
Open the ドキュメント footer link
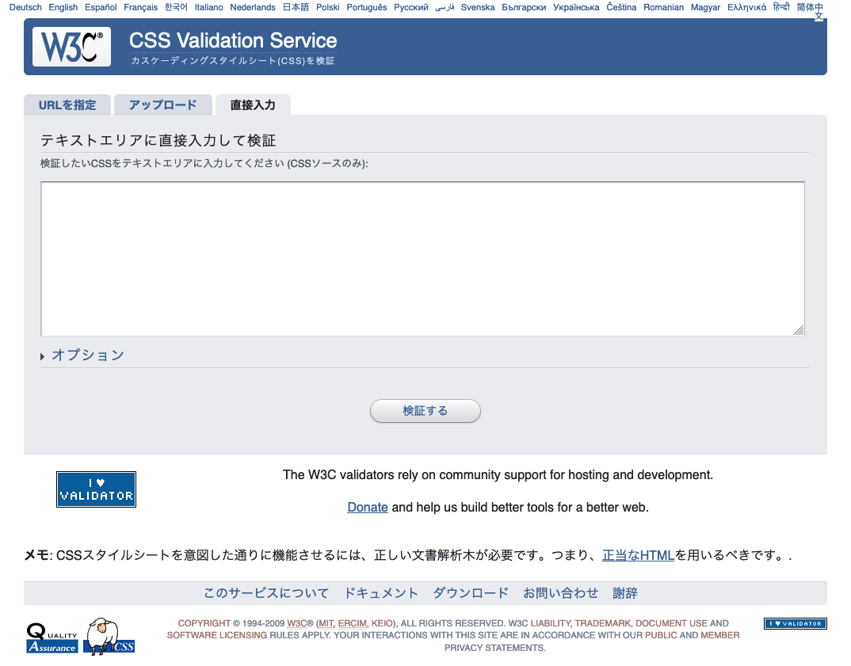click(x=383, y=592)
